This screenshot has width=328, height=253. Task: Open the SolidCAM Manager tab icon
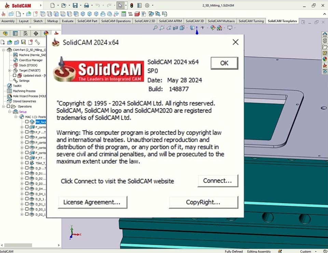coord(56,33)
